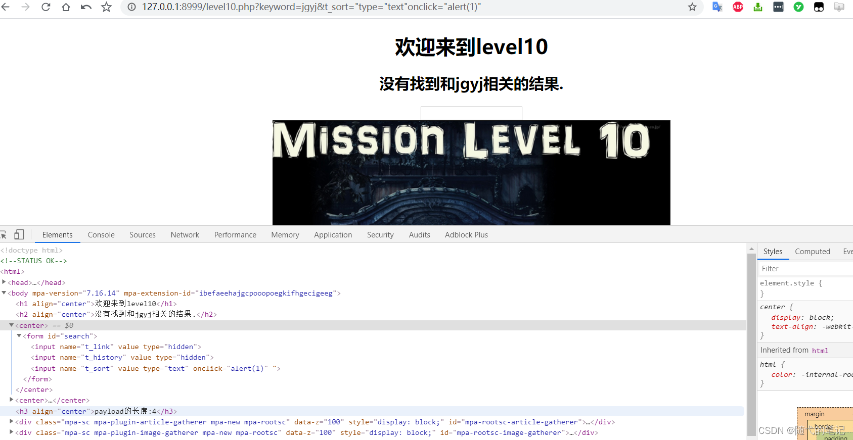Select the h2 没有找到和jgyj相关的结果 node
The height and width of the screenshot is (440, 853).
(x=116, y=314)
